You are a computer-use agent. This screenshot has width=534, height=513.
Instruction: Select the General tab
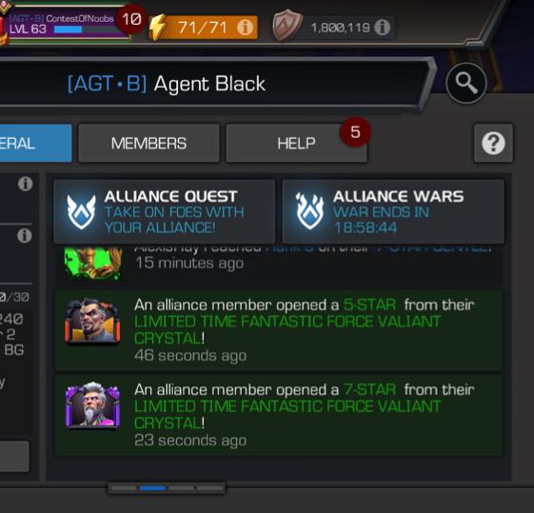tap(35, 144)
